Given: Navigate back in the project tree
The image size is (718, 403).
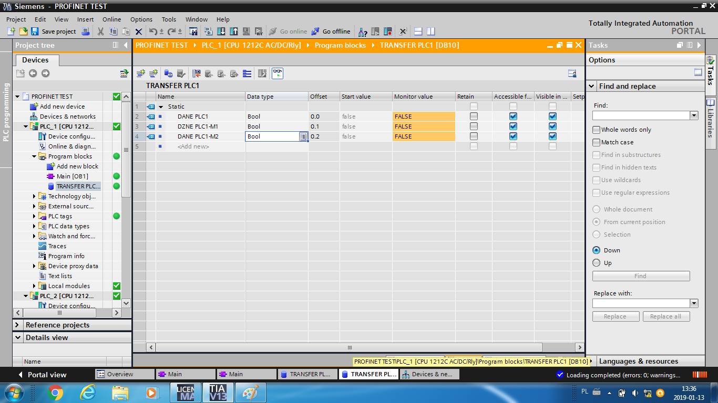Looking at the screenshot, I should click(x=33, y=73).
